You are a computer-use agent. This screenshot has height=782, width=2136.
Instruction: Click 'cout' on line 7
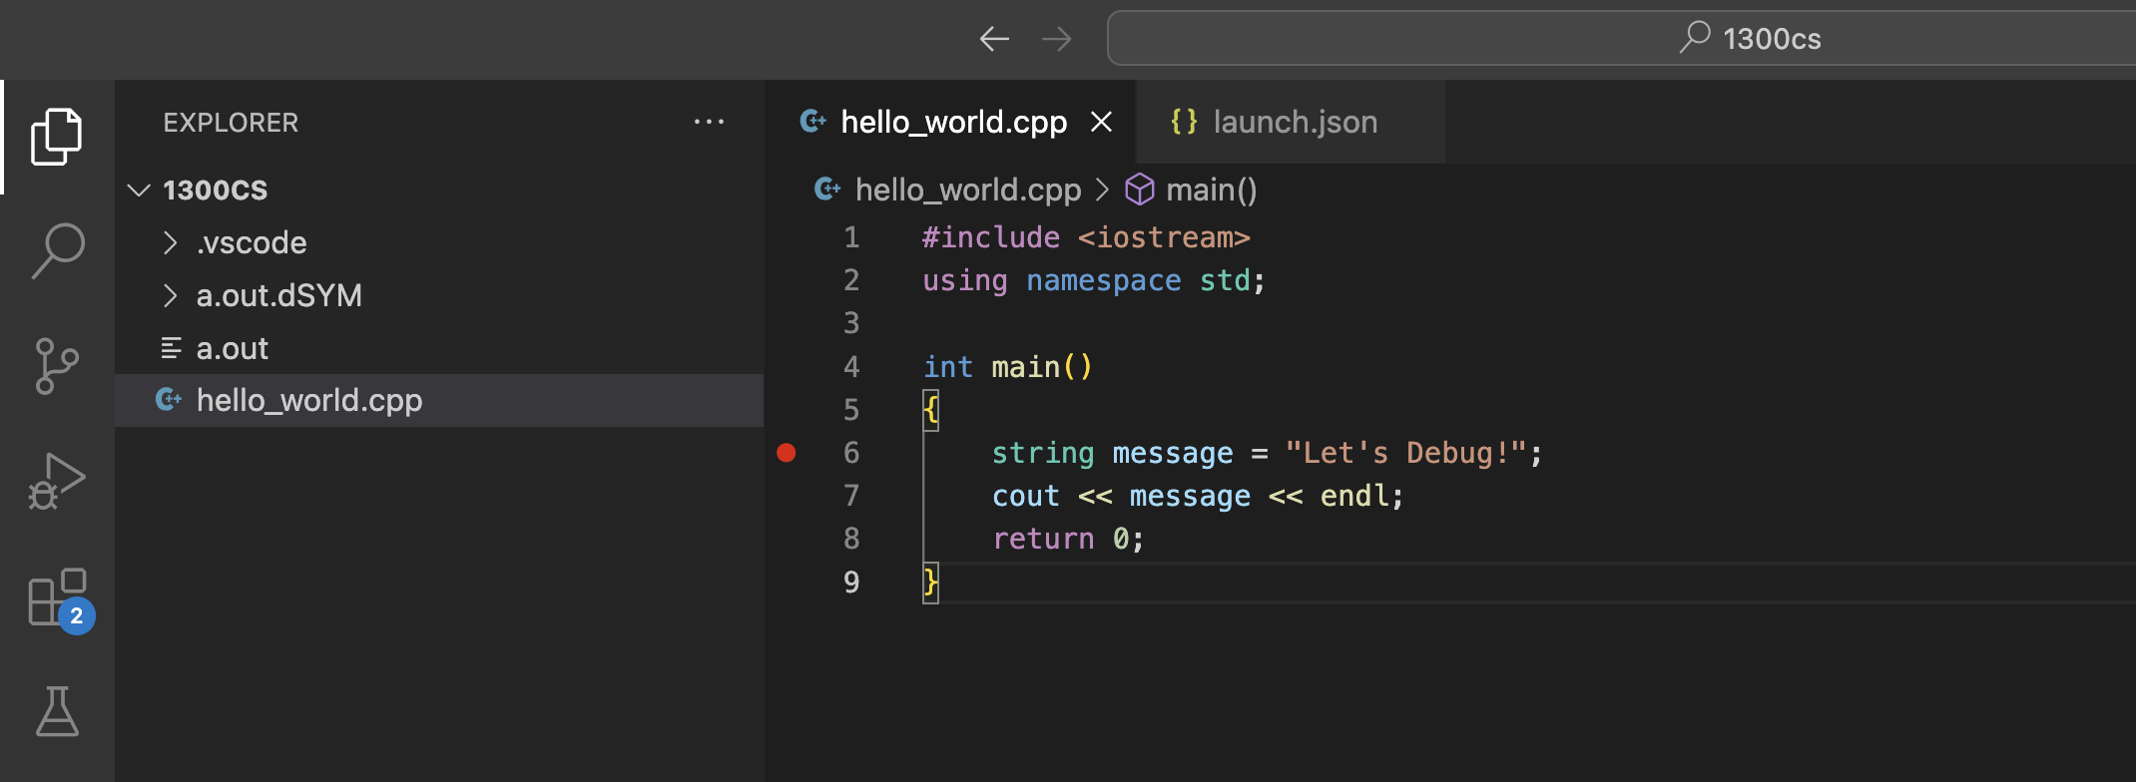coord(1025,496)
